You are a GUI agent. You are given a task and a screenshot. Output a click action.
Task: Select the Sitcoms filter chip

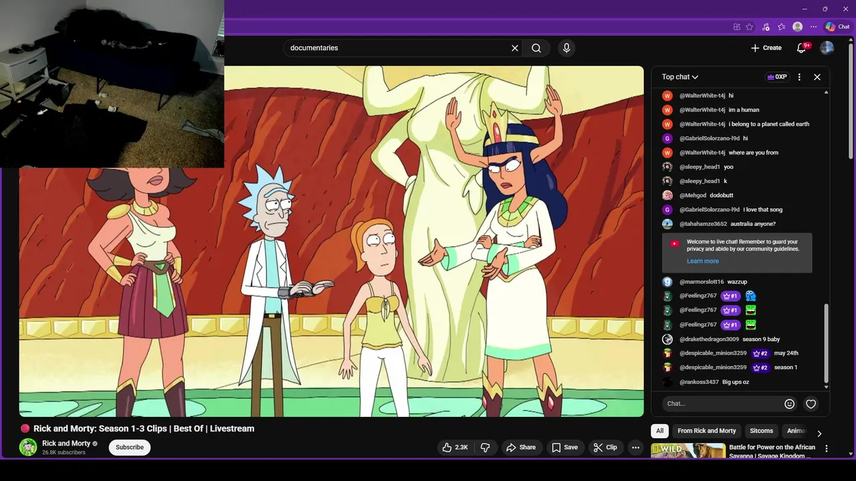[x=761, y=431]
